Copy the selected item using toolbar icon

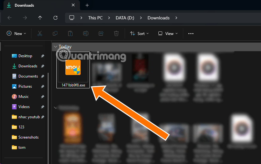pos(55,33)
